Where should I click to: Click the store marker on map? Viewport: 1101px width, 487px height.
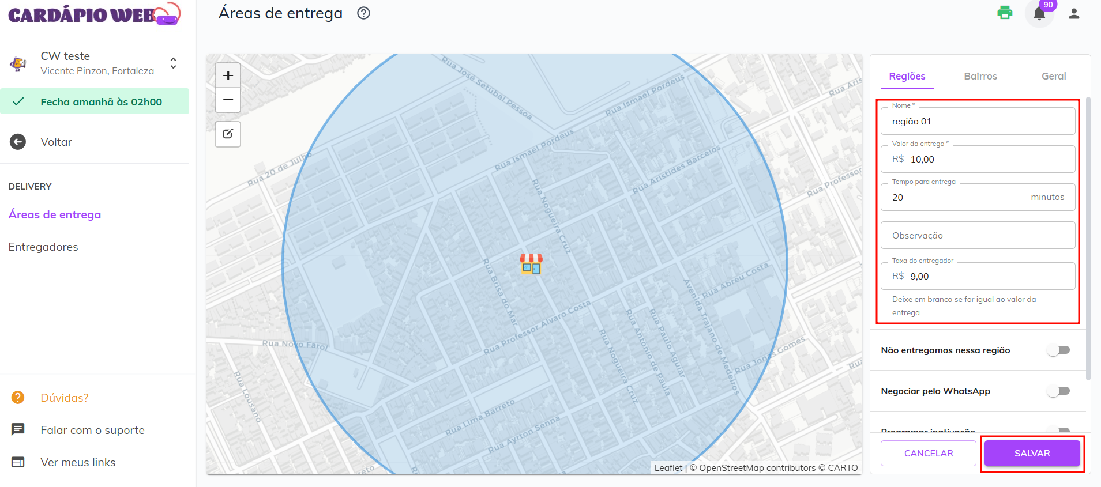(x=531, y=264)
